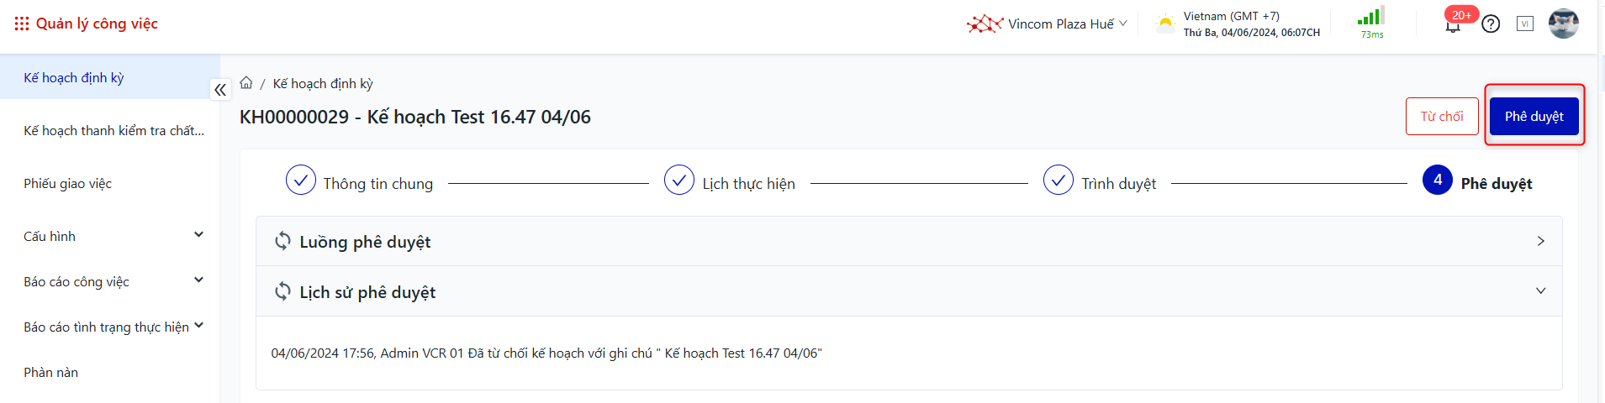Open the apps grid menu icon
Screen dimensions: 1605x403
tap(22, 24)
